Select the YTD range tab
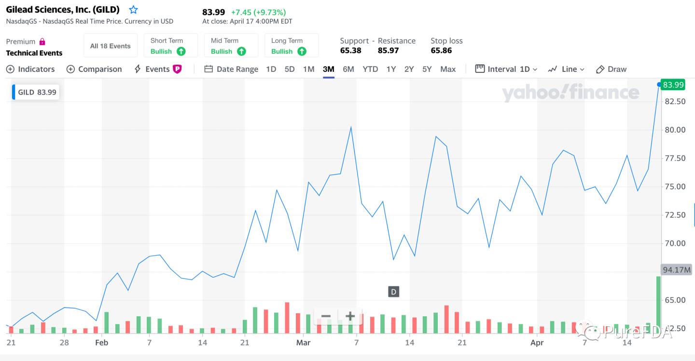The width and height of the screenshot is (695, 361). [371, 69]
